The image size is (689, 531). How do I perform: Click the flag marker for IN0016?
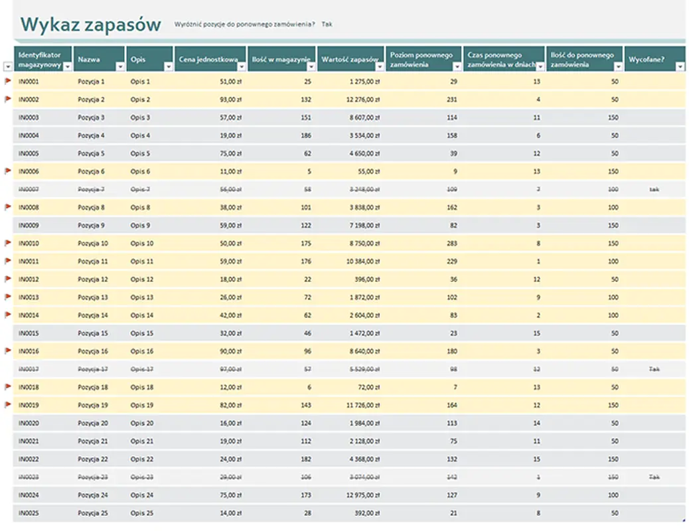tap(8, 350)
